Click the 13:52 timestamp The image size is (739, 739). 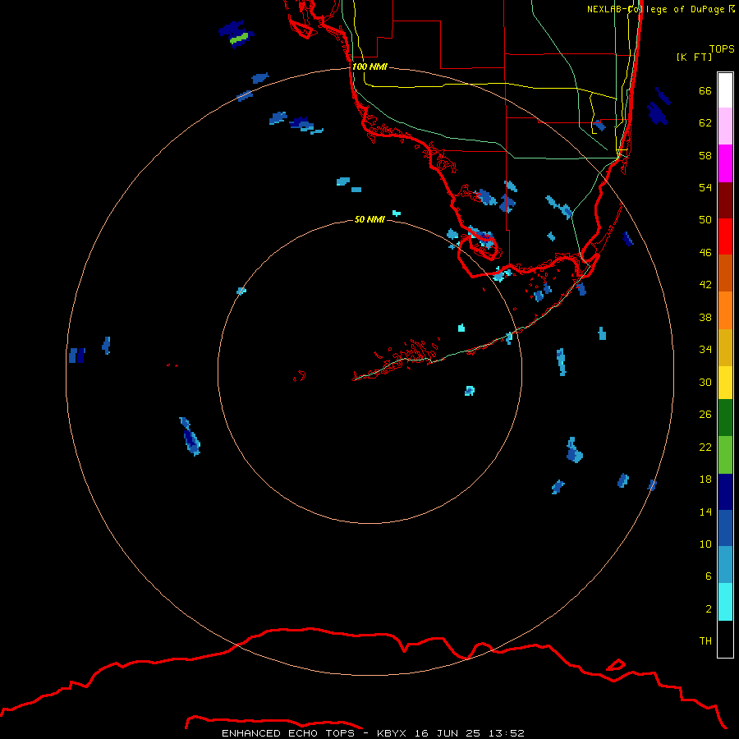506,733
